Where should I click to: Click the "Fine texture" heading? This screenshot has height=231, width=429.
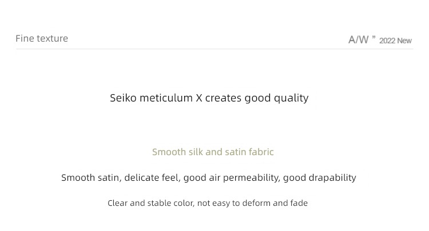click(x=42, y=38)
